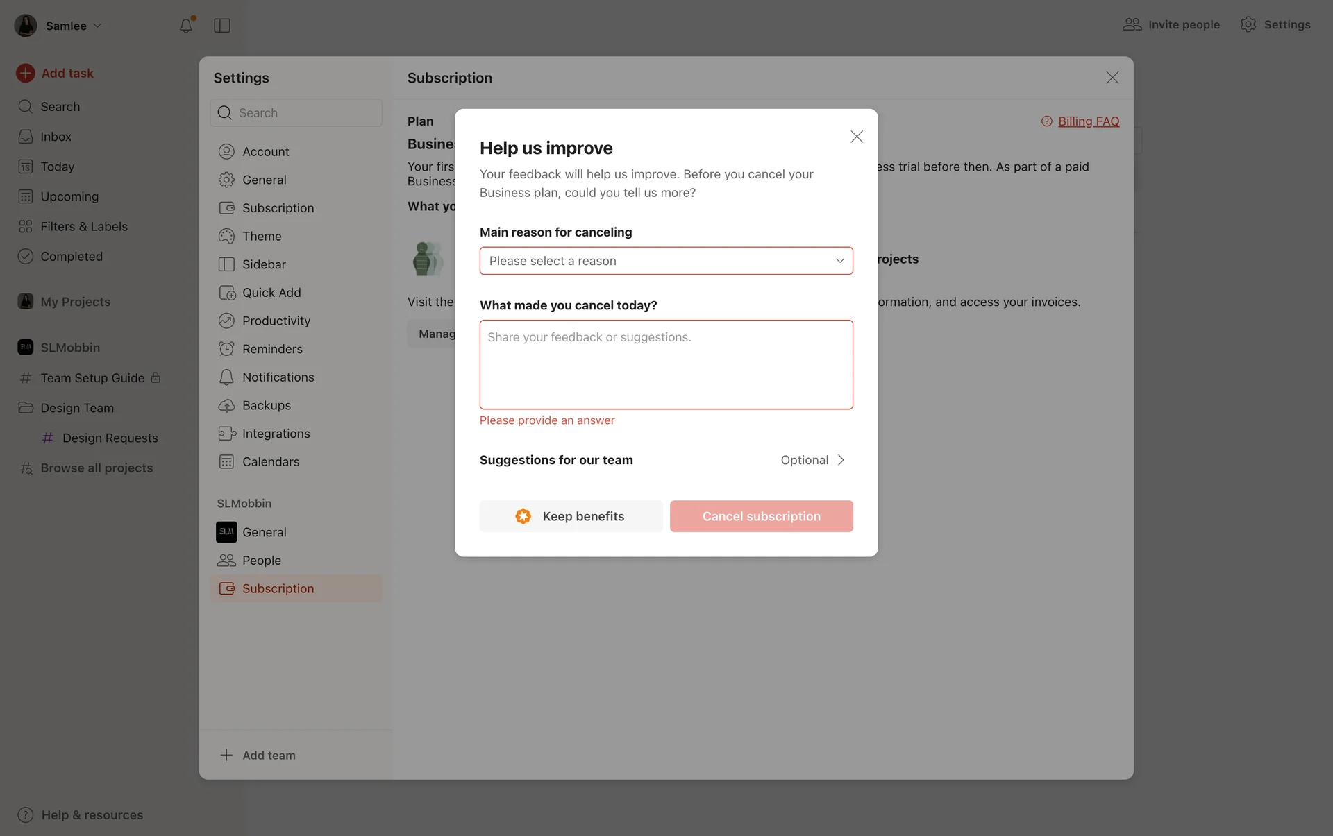
Task: Click the feedback text area
Action: coord(666,364)
